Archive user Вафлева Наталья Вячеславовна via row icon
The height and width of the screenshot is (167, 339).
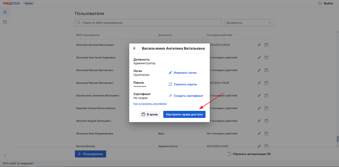[x=267, y=108]
